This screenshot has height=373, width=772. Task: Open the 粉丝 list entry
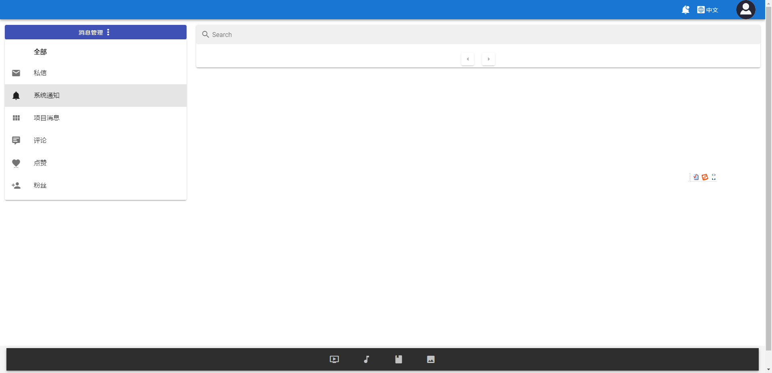tap(96, 185)
